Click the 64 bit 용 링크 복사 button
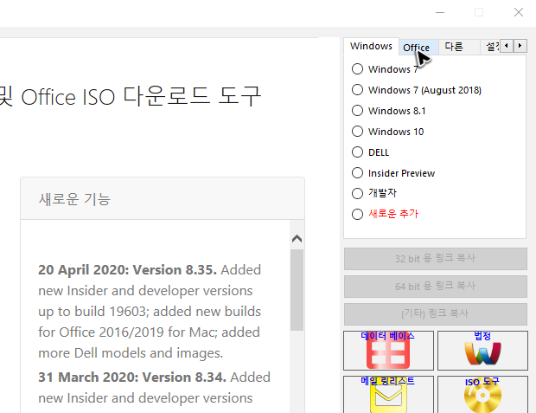 [436, 287]
